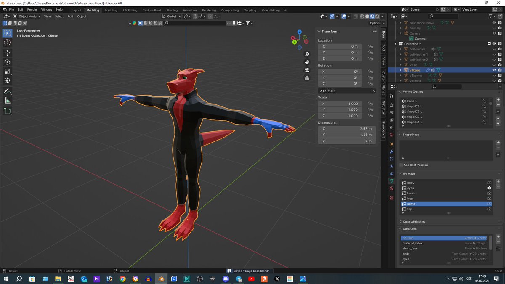
Task: Click the Dimensions X value field
Action: tap(347, 129)
